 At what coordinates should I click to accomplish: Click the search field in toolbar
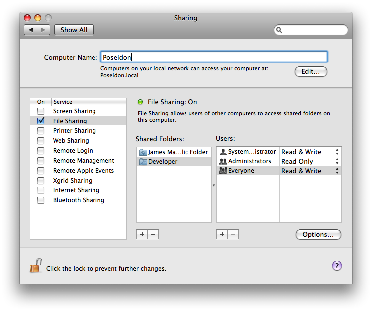311,30
